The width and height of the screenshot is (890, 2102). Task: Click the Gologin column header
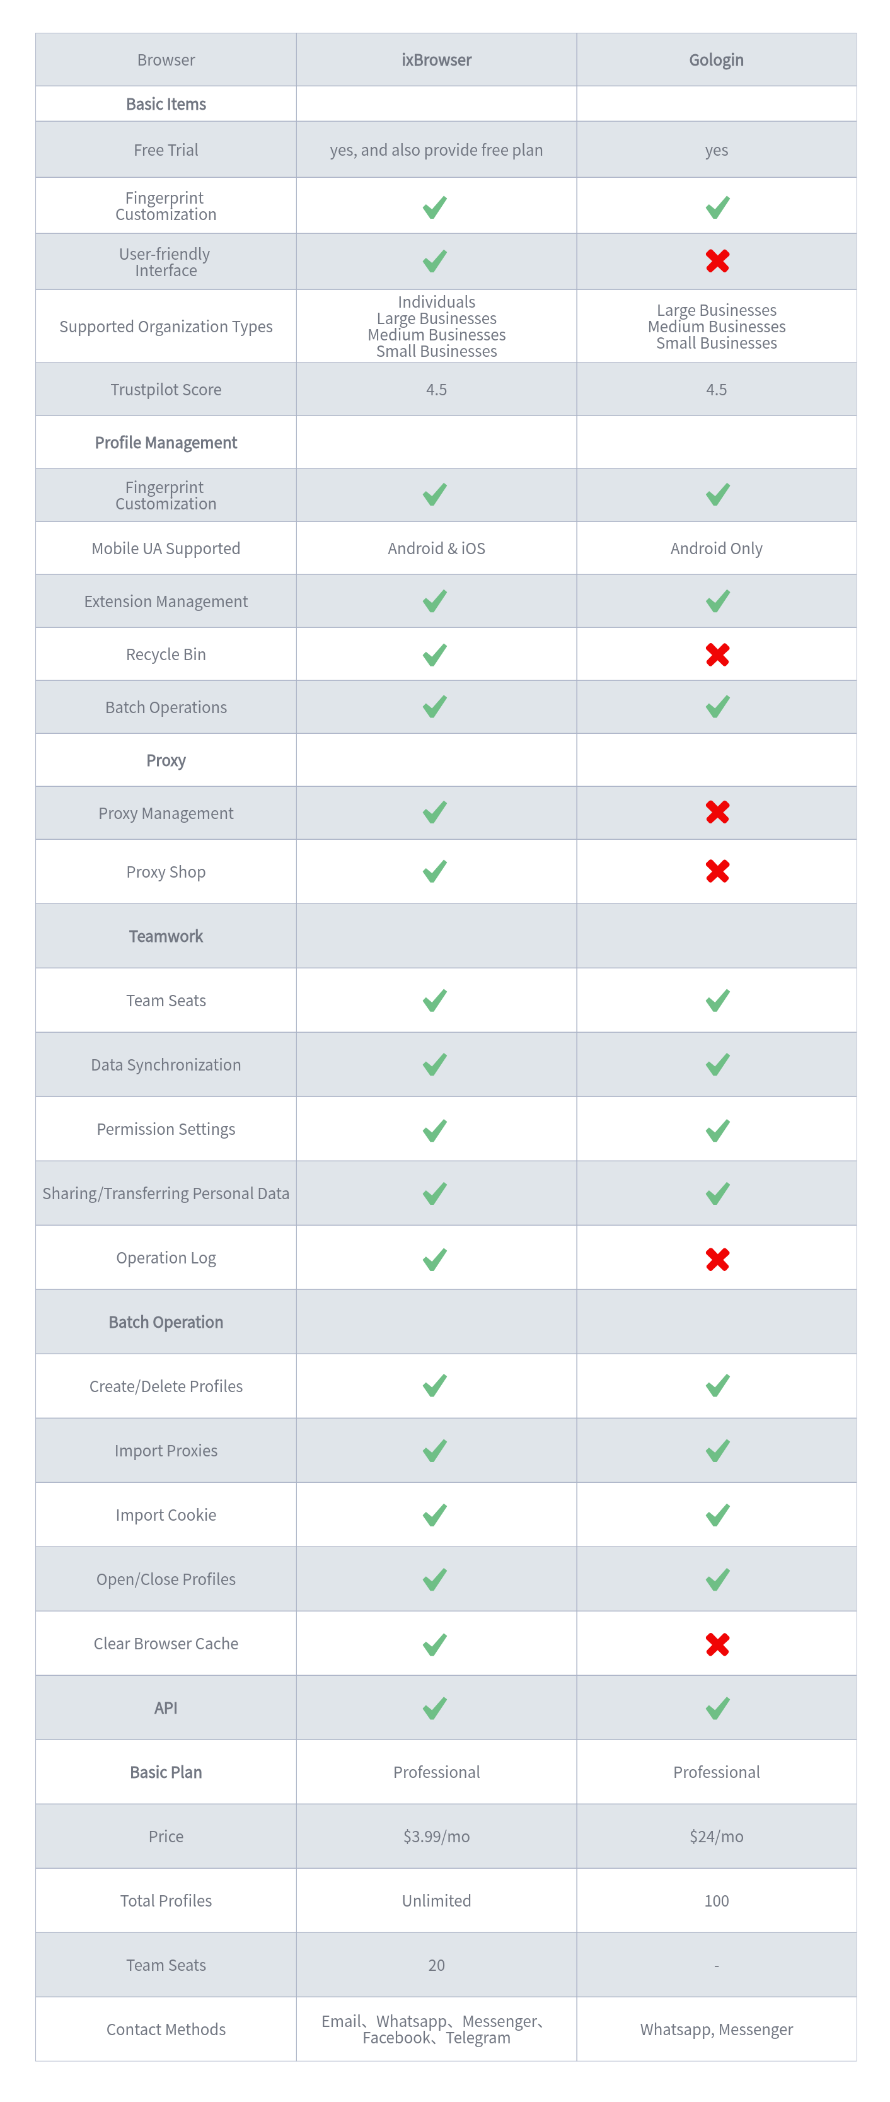[716, 61]
